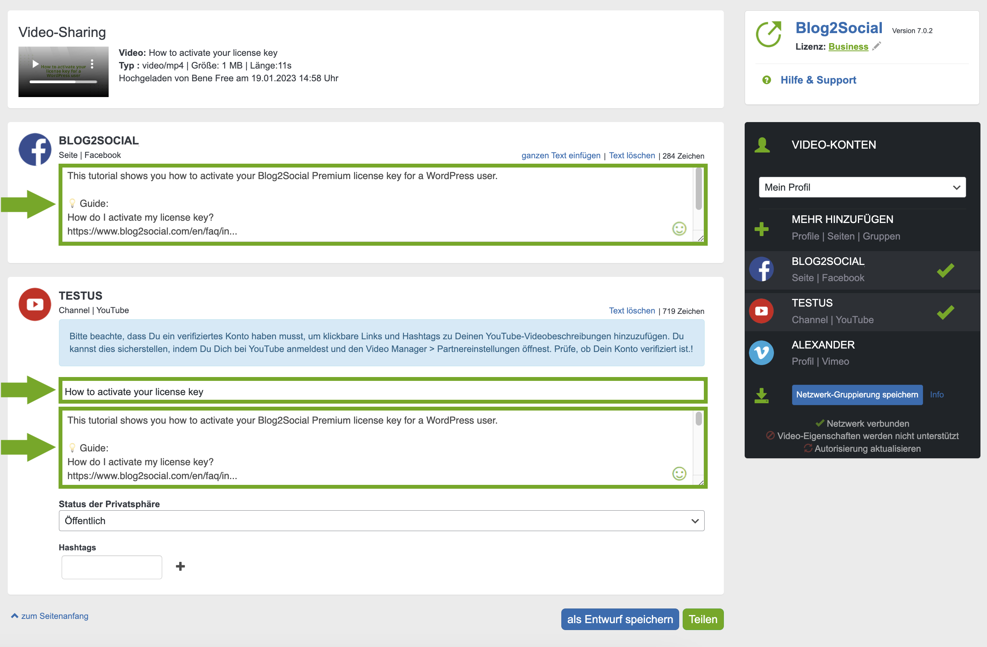Open the Business license link

point(848,47)
